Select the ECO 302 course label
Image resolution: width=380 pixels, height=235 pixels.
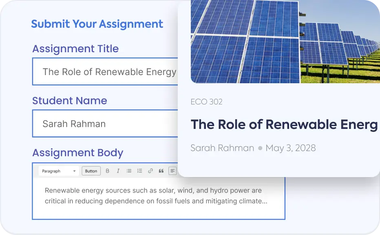pos(206,102)
